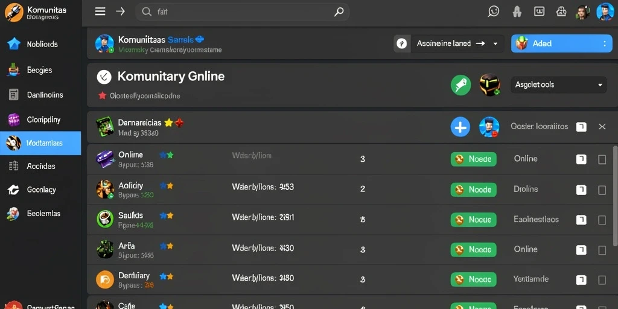Open the three-dot menu on Adad button
The image size is (618, 309).
[605, 43]
